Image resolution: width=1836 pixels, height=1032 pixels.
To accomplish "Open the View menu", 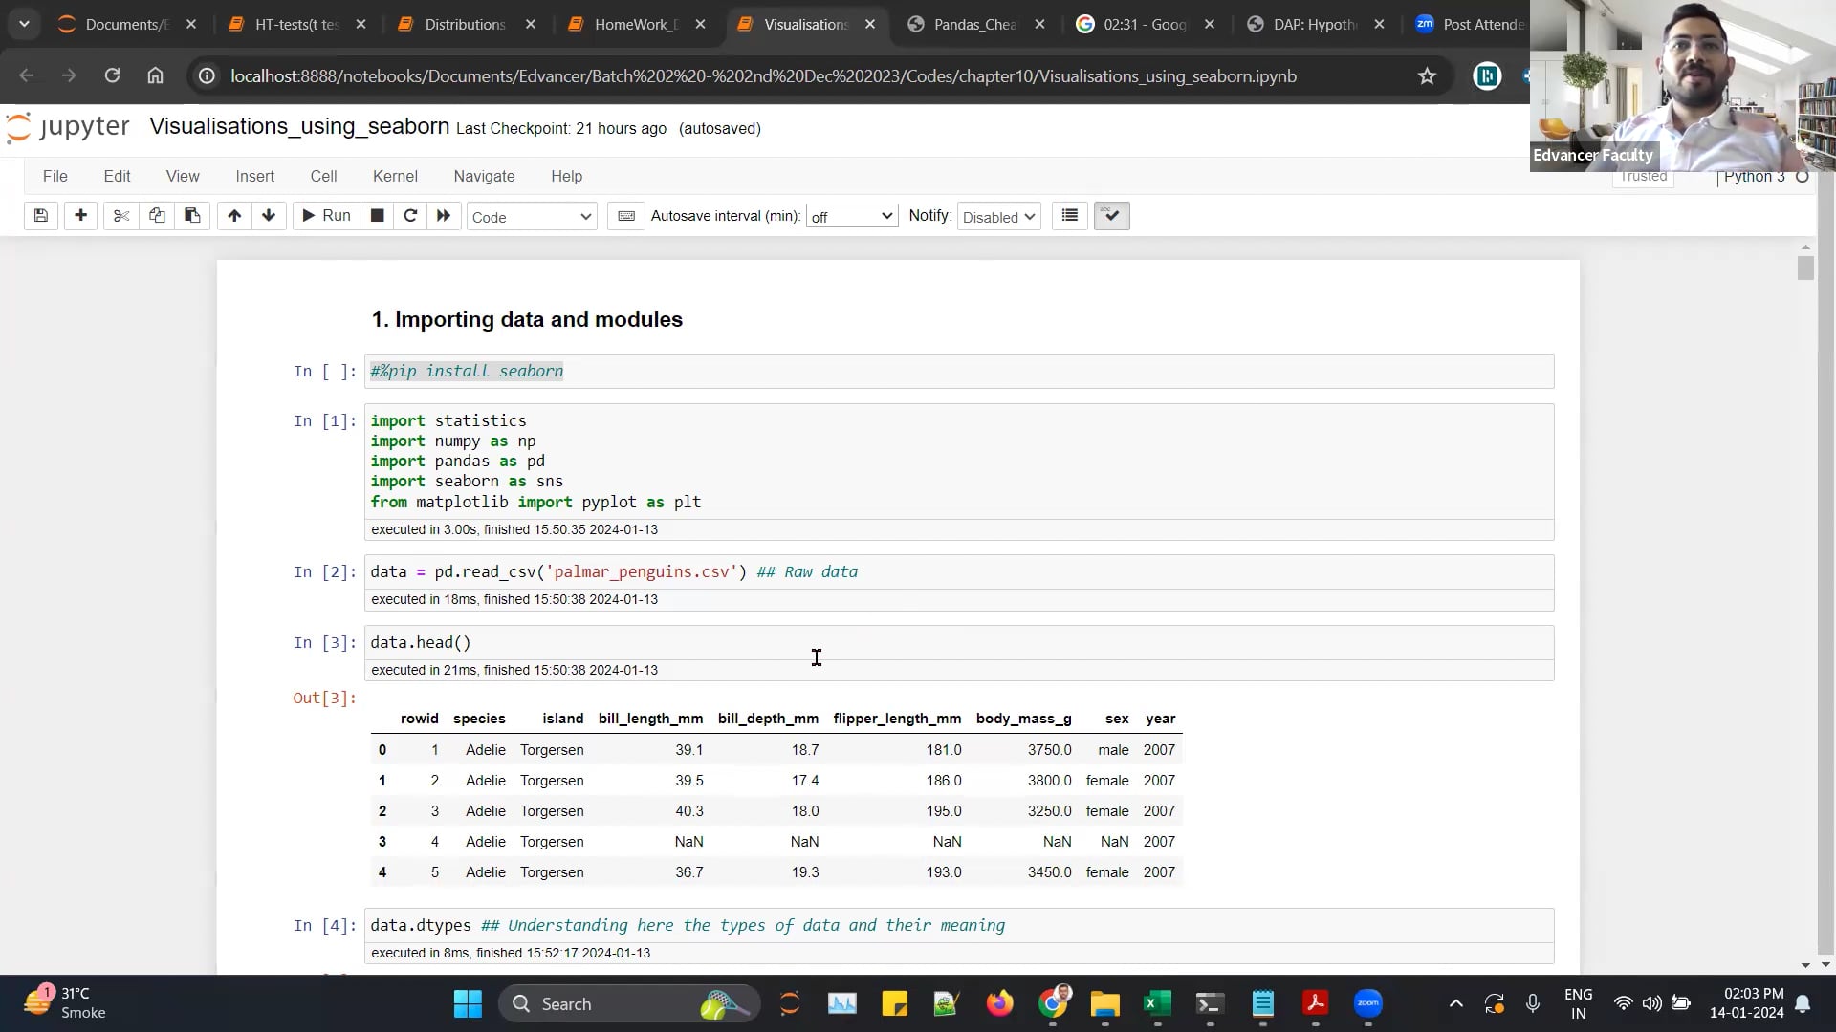I will [x=183, y=176].
